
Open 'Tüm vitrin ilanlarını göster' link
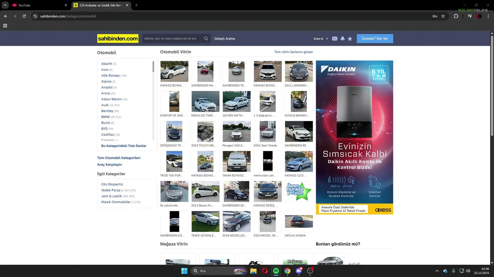pyautogui.click(x=294, y=52)
